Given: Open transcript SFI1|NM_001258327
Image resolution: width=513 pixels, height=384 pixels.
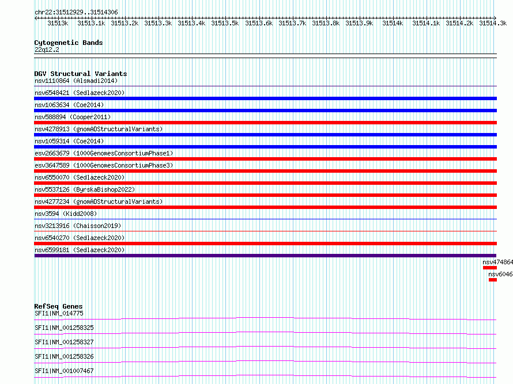Looking at the screenshot, I should (64, 342).
